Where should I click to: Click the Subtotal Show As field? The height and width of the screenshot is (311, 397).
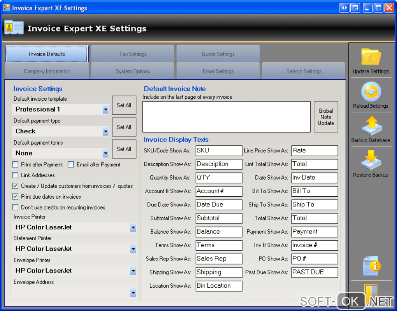click(x=219, y=218)
